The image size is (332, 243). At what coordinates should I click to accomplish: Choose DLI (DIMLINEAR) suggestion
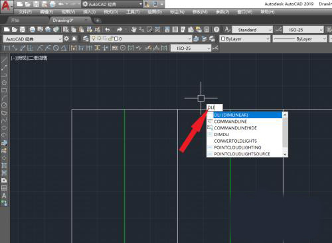click(244, 115)
